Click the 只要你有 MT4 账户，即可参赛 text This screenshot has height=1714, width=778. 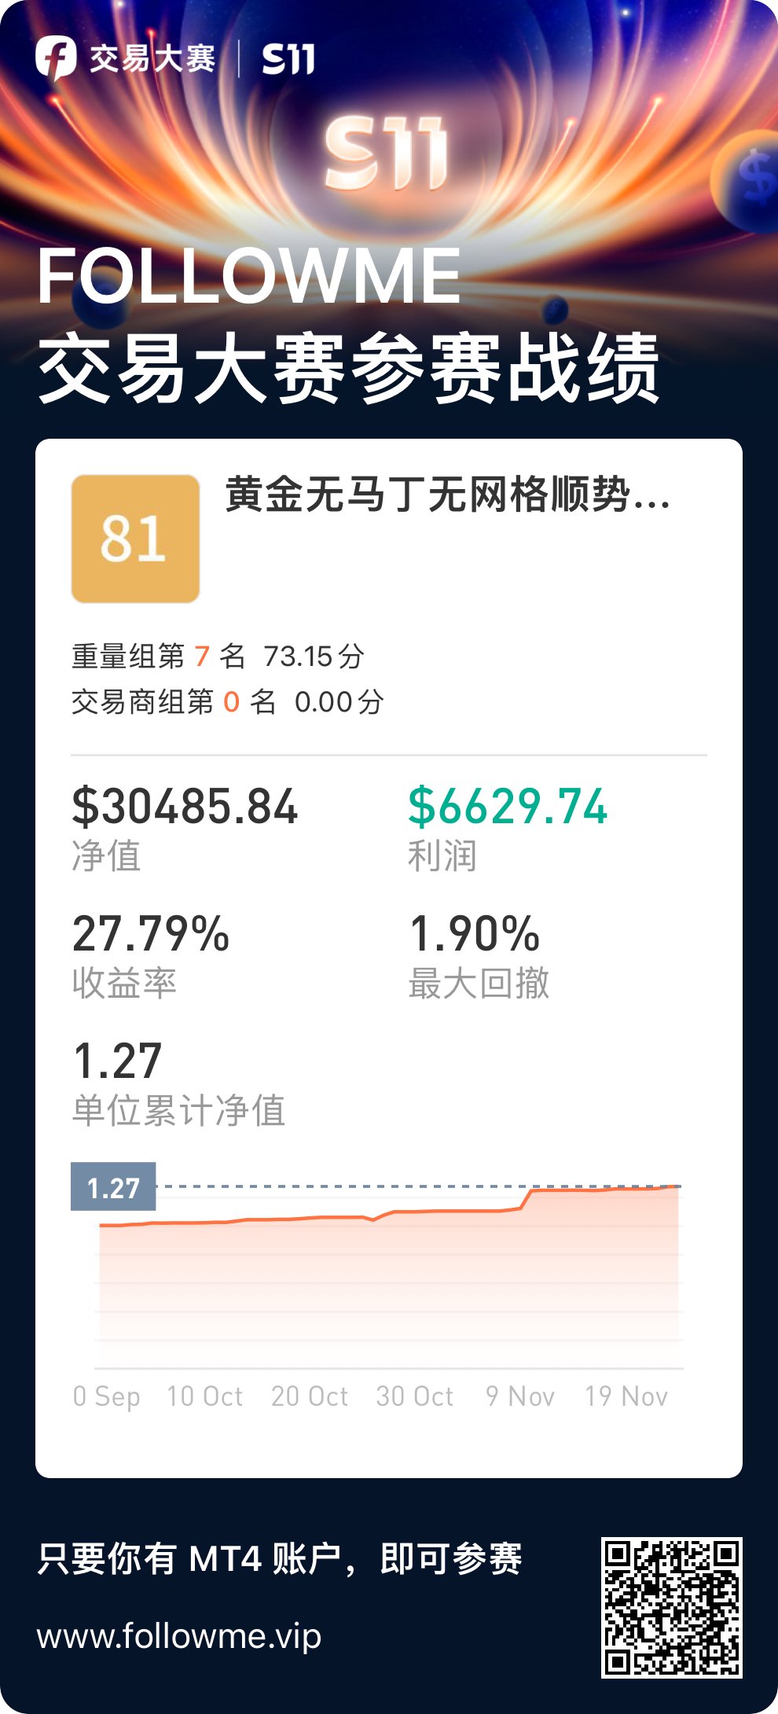tap(280, 1558)
